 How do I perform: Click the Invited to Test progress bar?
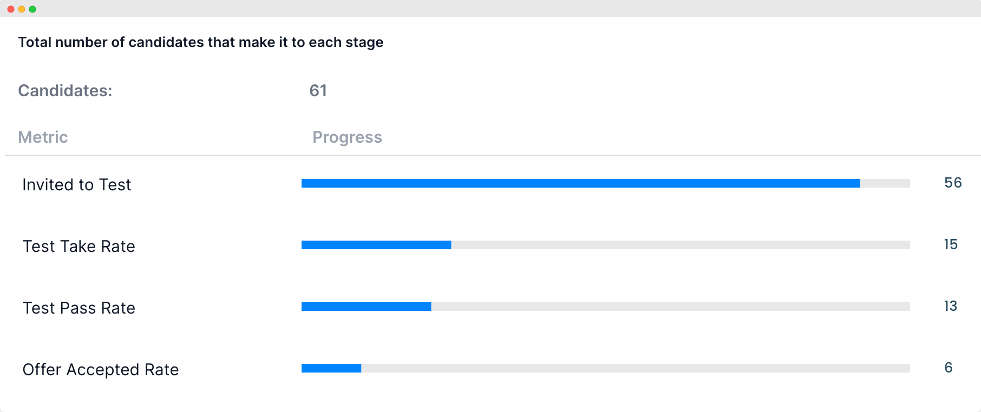click(x=605, y=183)
